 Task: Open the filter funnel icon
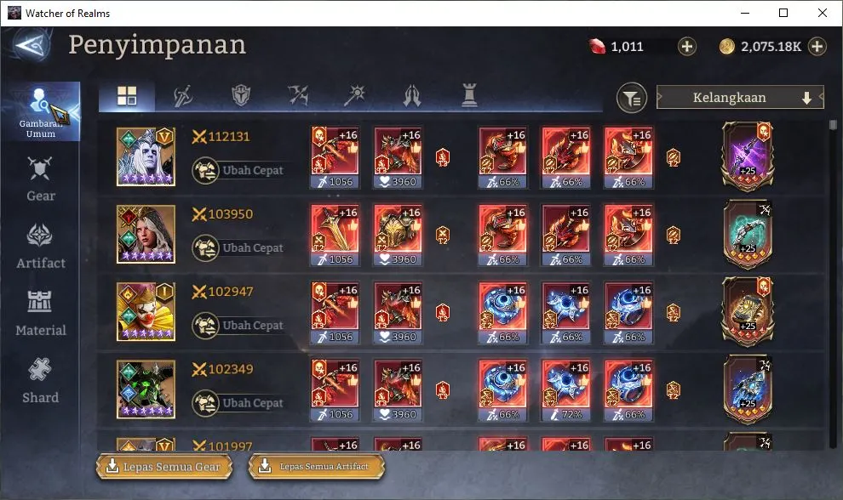(x=631, y=98)
